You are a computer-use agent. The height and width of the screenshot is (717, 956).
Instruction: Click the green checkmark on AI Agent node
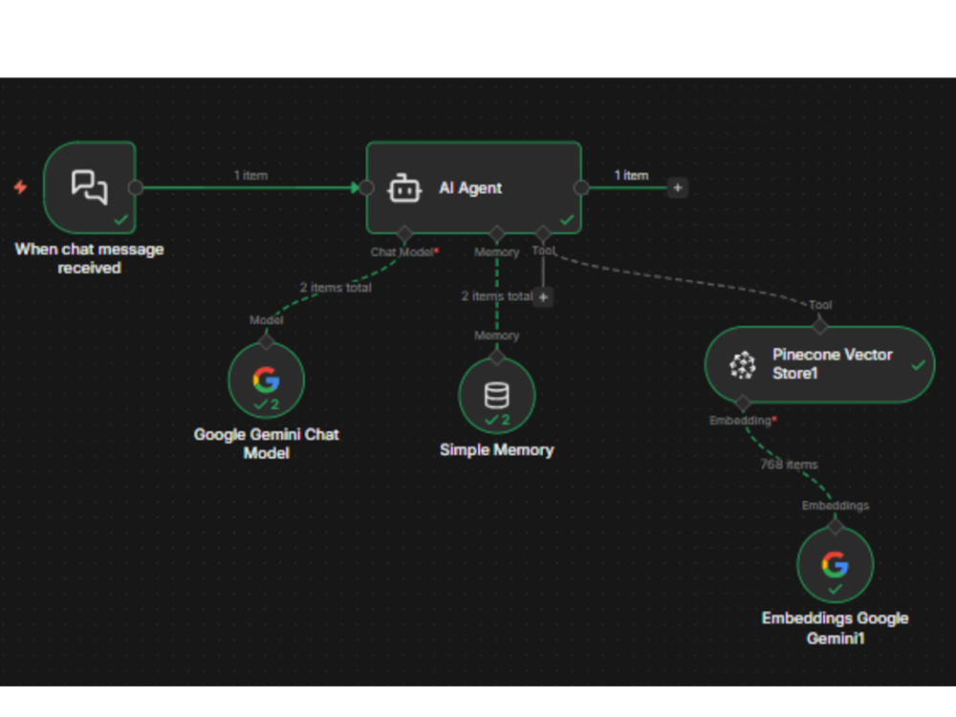point(567,220)
